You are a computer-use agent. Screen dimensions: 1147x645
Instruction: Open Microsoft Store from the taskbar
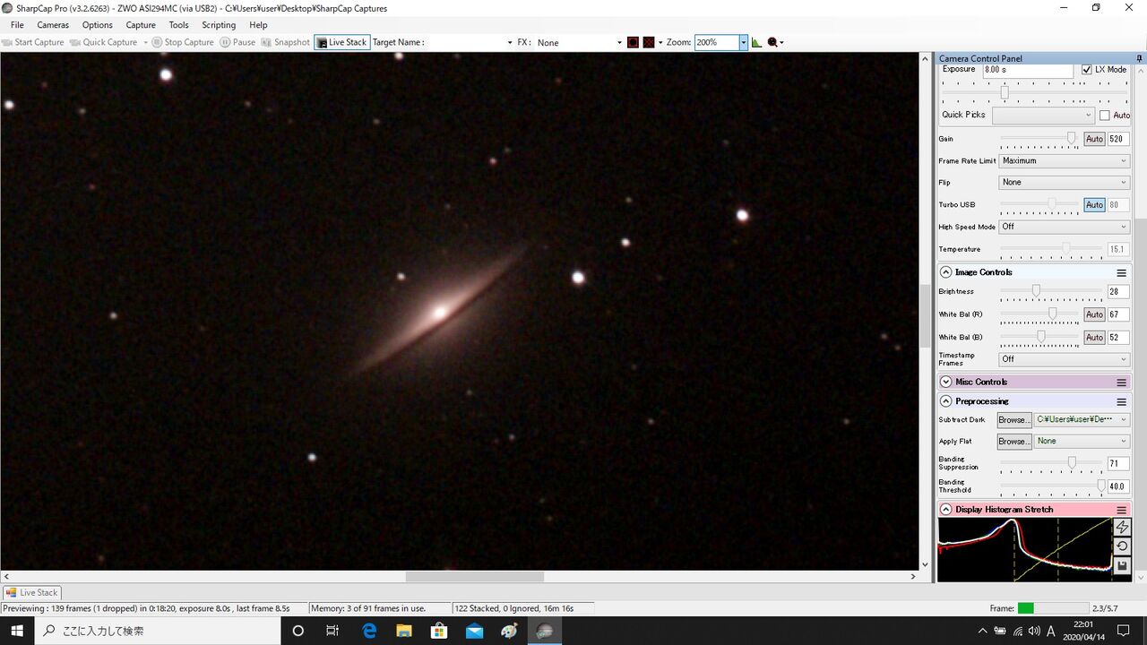coord(439,631)
